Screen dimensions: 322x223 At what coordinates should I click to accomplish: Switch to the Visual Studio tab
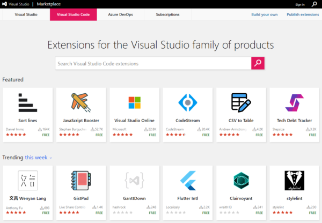(26, 14)
